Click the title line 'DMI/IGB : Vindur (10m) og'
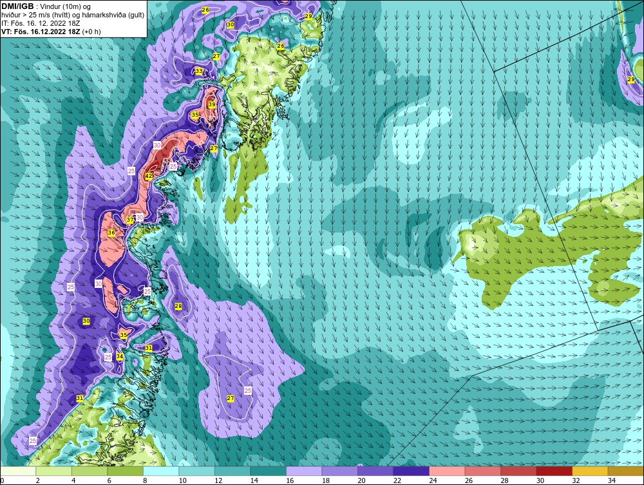The width and height of the screenshot is (644, 485). pos(46,6)
